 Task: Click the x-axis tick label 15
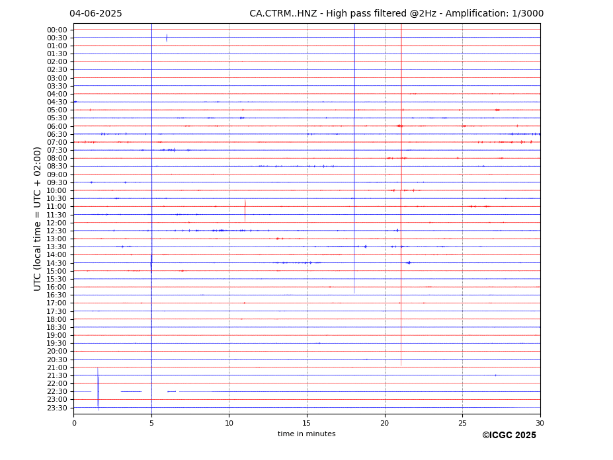click(307, 423)
